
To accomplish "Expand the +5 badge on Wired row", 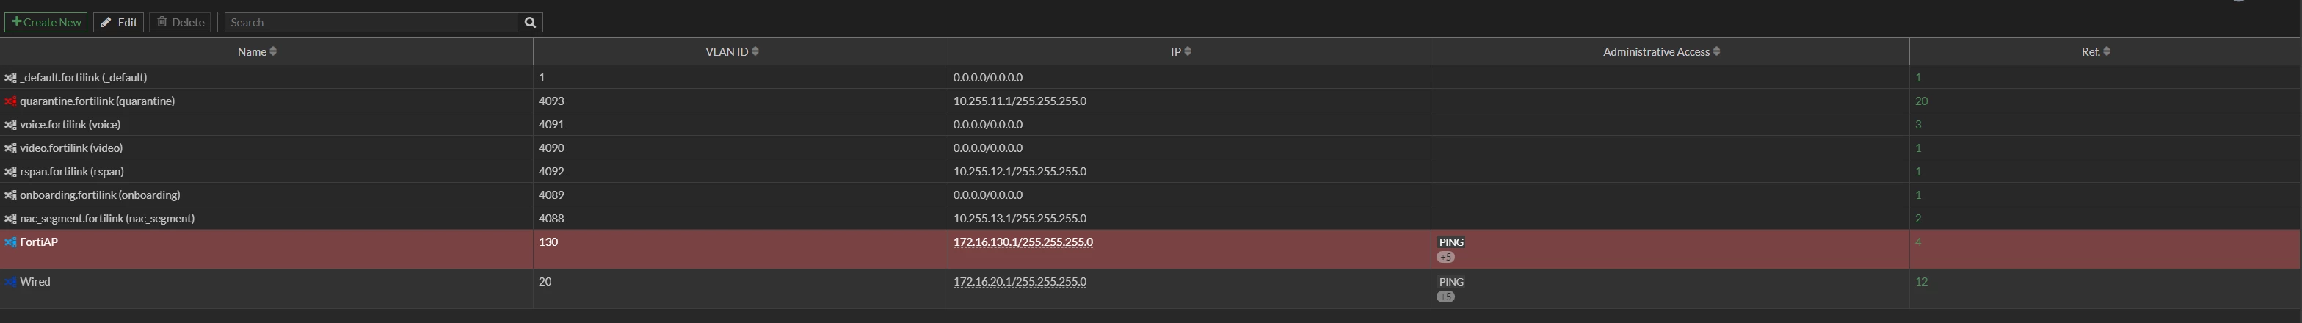I will pyautogui.click(x=1446, y=297).
